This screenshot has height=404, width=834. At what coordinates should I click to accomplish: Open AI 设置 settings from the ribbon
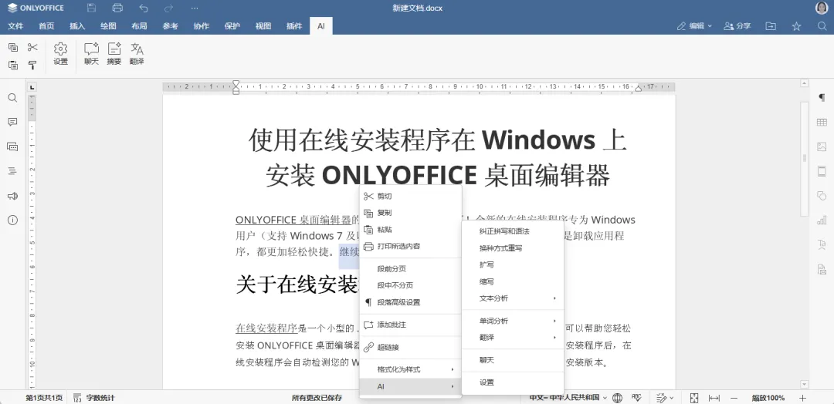[x=61, y=54]
